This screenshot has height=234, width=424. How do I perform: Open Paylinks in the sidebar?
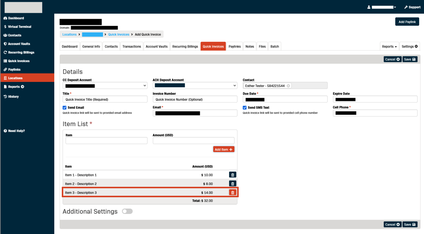(x=12, y=70)
